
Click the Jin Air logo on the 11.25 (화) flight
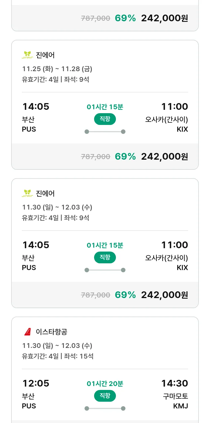coord(27,55)
